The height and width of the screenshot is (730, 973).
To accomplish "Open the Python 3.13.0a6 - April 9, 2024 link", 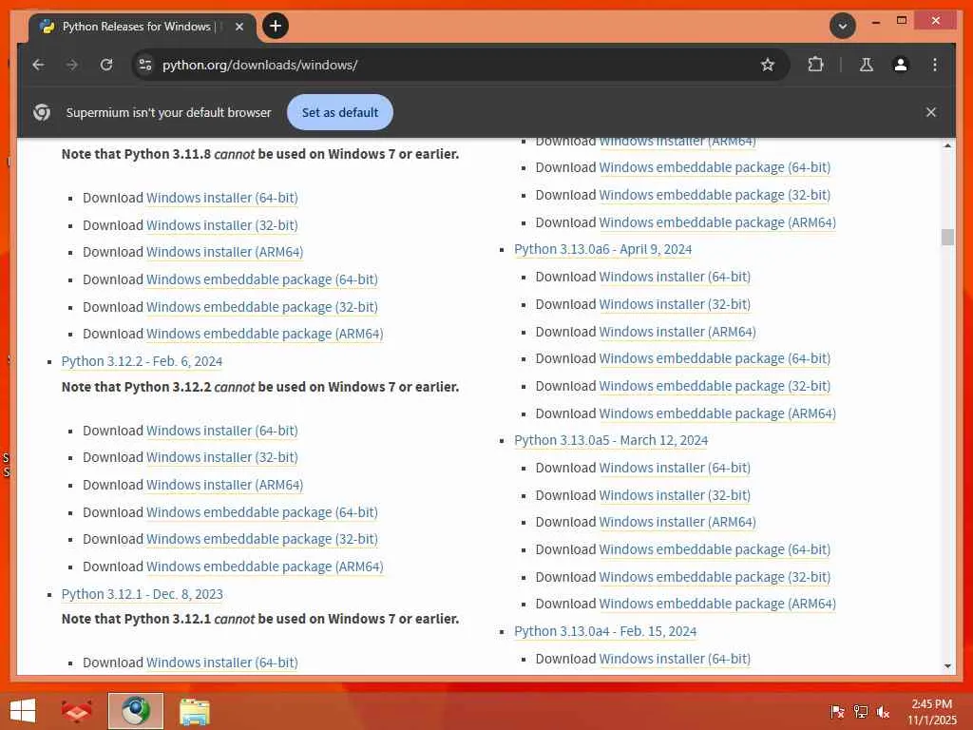I will pos(602,249).
